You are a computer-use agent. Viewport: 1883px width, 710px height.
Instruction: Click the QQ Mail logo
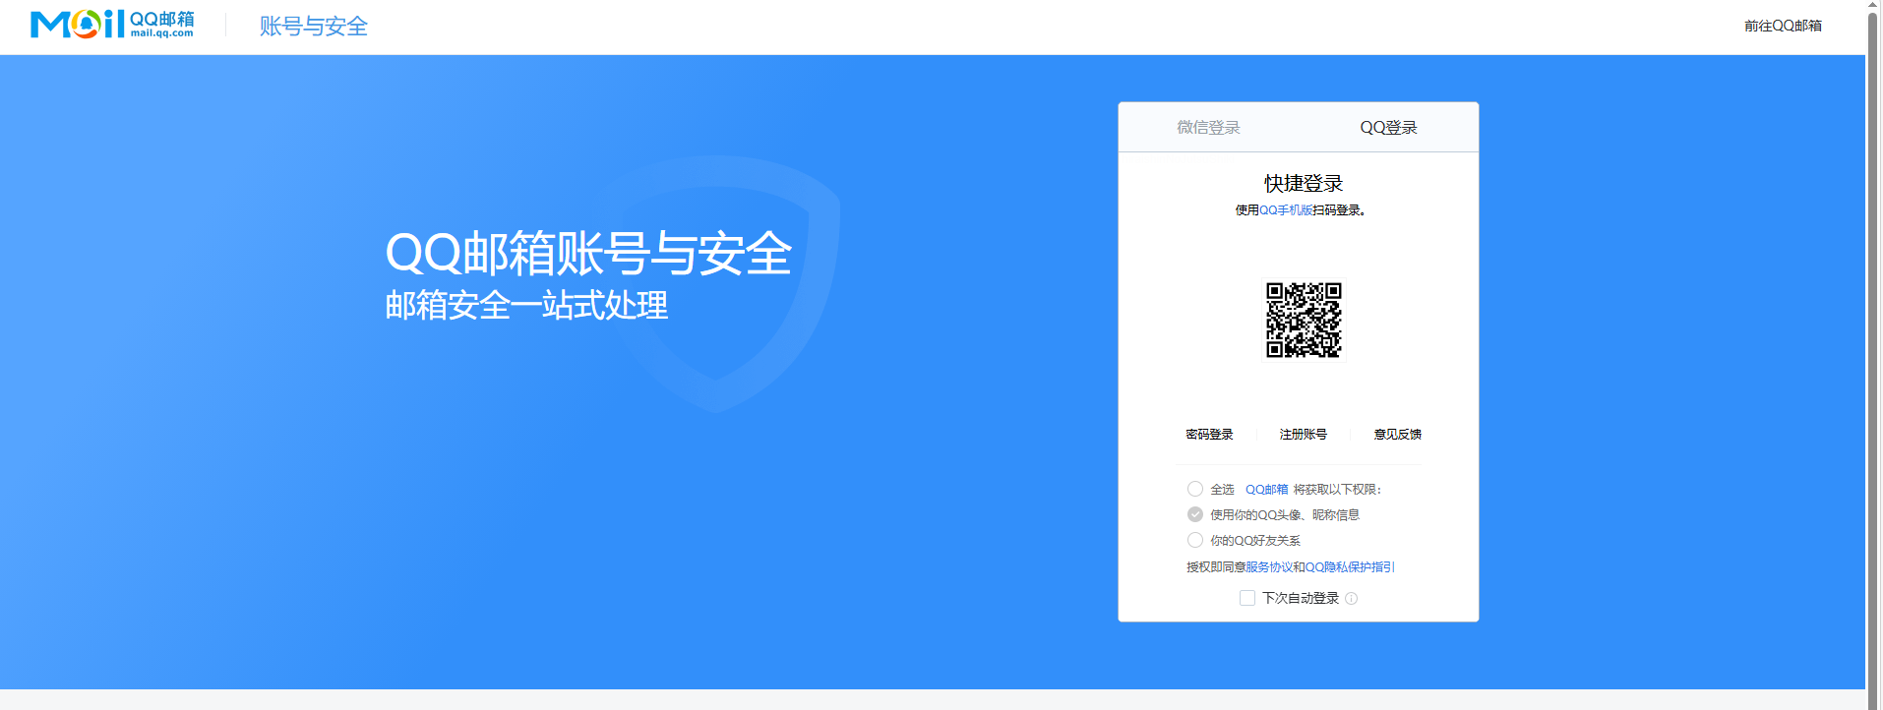pyautogui.click(x=112, y=25)
